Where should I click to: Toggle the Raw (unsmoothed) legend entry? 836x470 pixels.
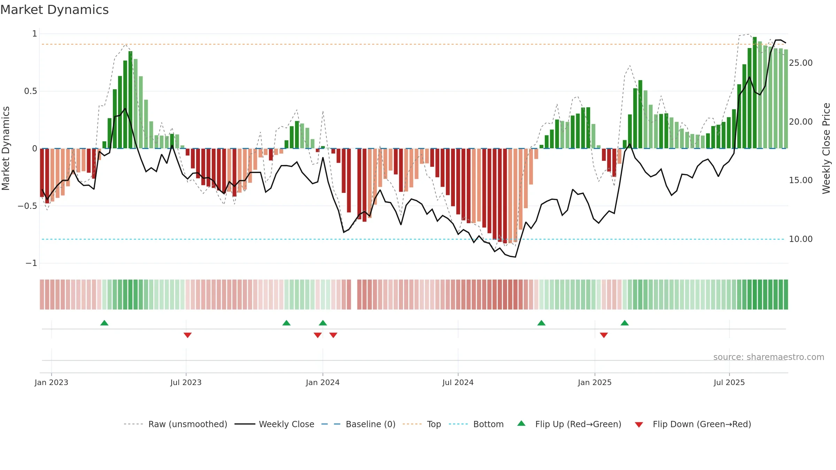click(x=175, y=424)
